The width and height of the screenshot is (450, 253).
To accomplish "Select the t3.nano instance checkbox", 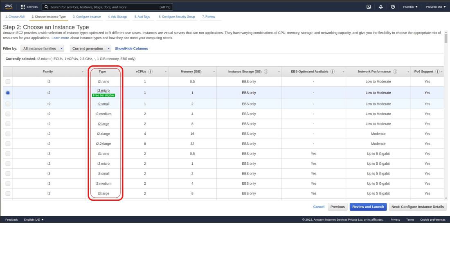I will 8,153.
